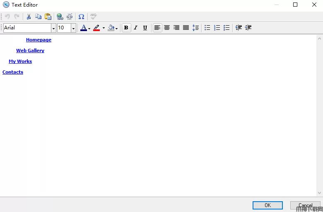
Task: Select center text alignment
Action: point(167,28)
